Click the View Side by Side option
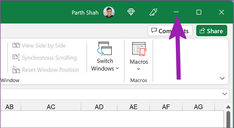 click(39, 45)
